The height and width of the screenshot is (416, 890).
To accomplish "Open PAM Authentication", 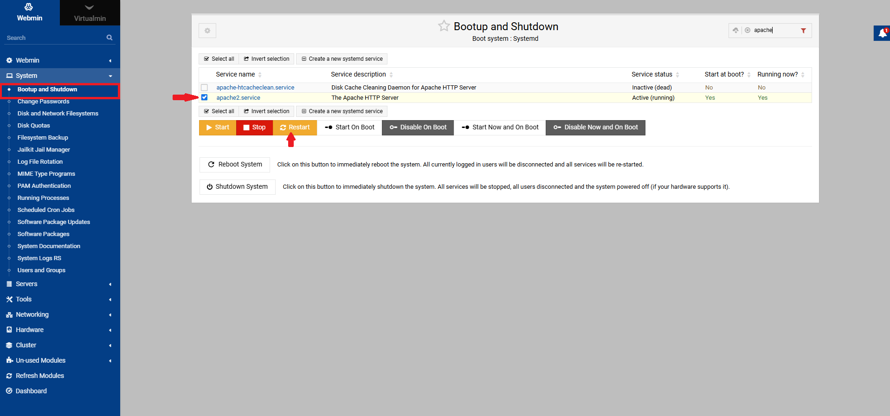I will click(44, 186).
